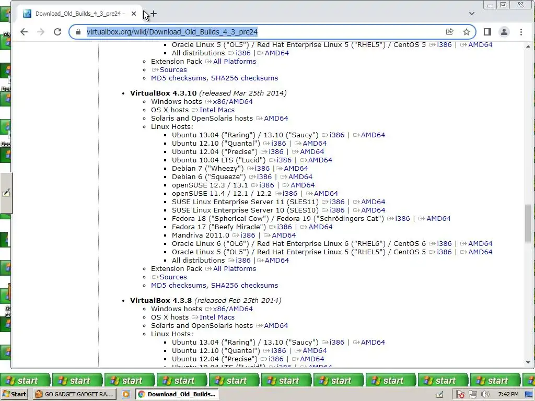Bookmark this page with the star icon

tap(467, 32)
